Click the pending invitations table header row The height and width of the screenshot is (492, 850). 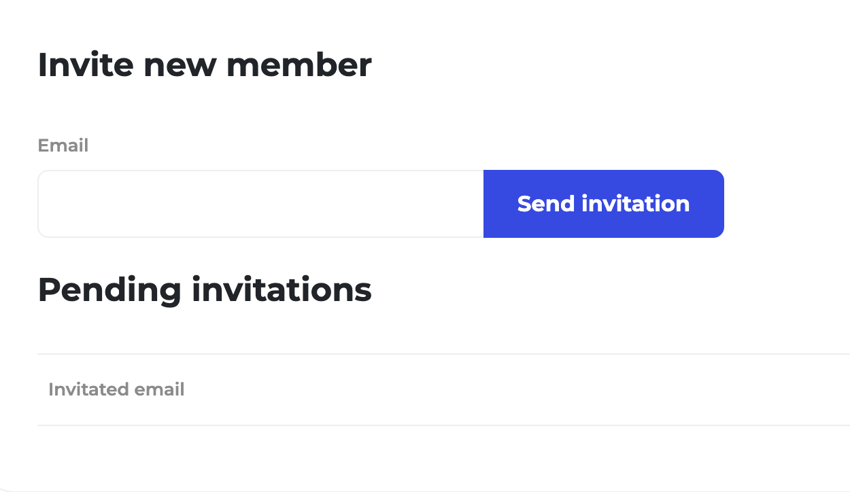coord(443,389)
